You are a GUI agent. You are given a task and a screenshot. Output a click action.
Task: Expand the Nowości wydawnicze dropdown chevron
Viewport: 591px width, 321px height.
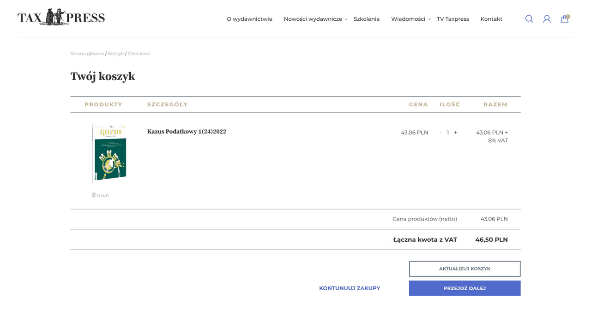[346, 19]
